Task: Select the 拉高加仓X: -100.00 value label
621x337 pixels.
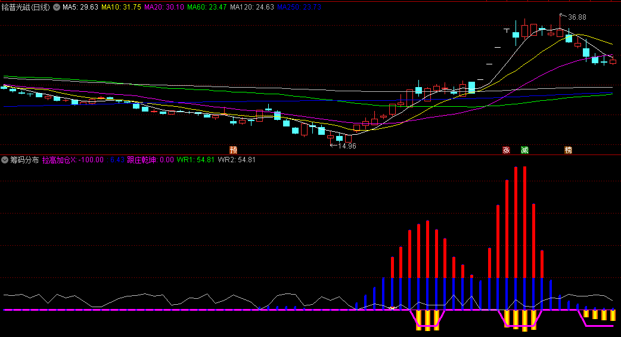Action: [73, 160]
